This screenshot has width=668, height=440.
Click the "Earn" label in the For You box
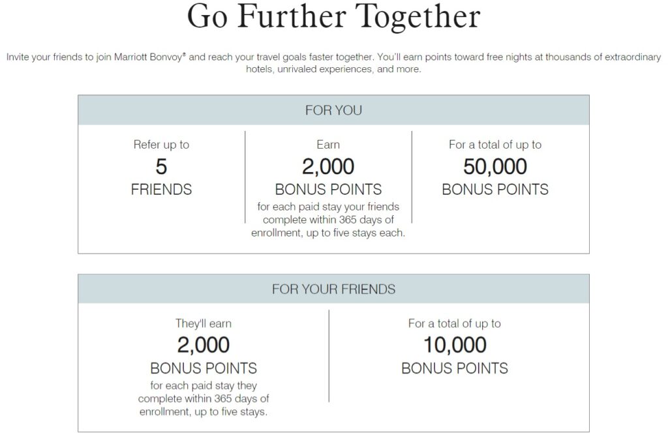coord(328,145)
